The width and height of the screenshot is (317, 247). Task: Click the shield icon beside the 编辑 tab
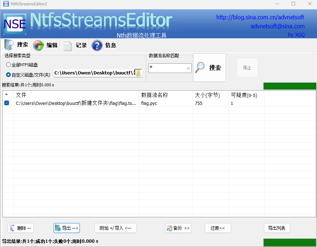38,45
